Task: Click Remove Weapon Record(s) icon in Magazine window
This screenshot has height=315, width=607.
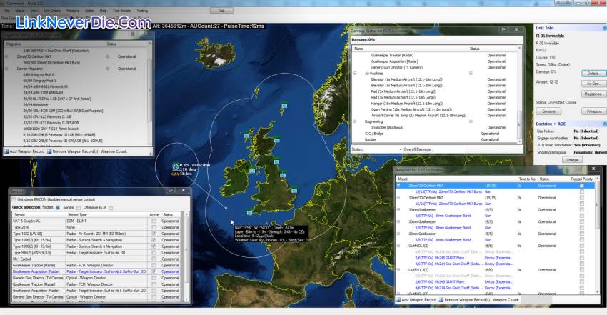Action: click(x=49, y=151)
